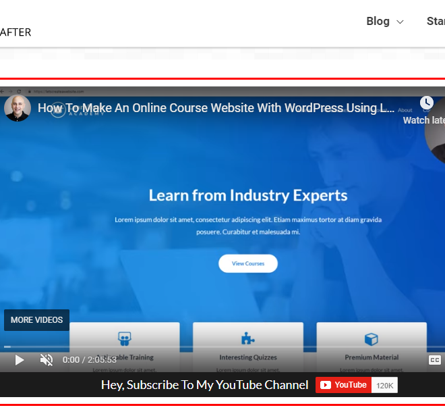Viewport: 445px width, 414px height.
Task: Click the 0:00 / 2:05:53 time display
Action: (90, 360)
